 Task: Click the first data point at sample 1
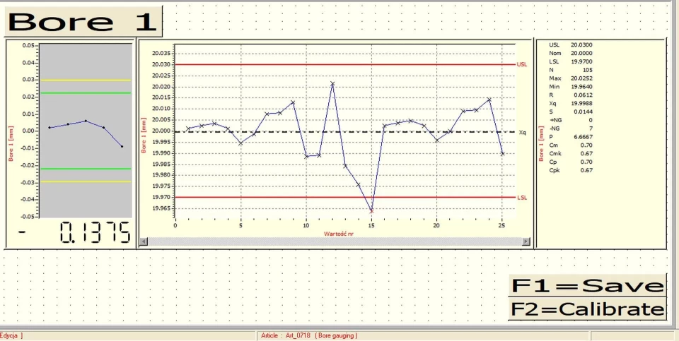(x=188, y=128)
